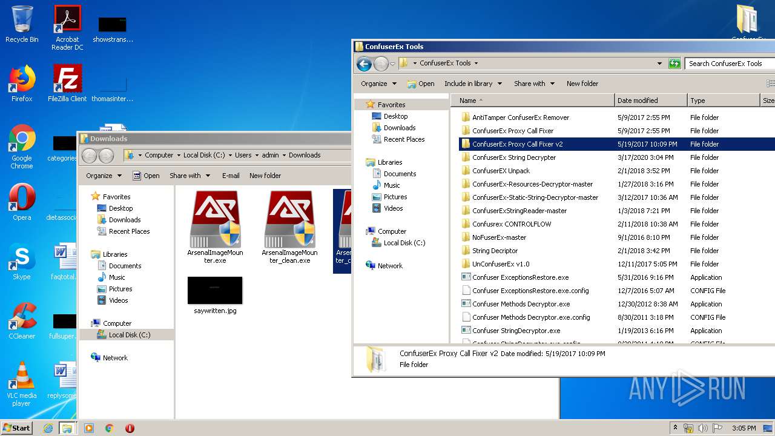The image size is (775, 436).
Task: Launch Acrobat Reader DC from desktop
Action: tap(67, 28)
